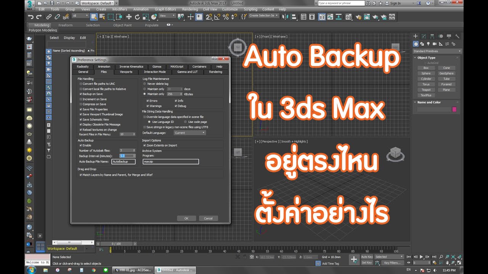Click Archive System Program maxzip field
This screenshot has width=488, height=274.
pyautogui.click(x=171, y=161)
